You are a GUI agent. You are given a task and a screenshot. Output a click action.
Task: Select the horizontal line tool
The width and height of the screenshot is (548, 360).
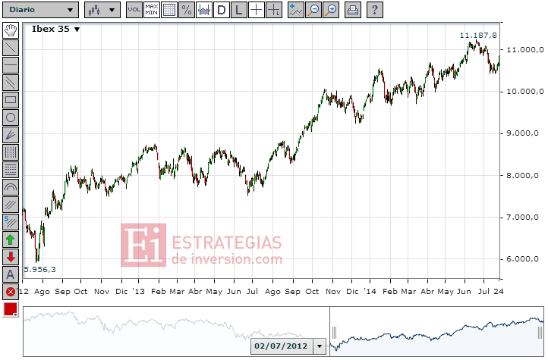11,65
